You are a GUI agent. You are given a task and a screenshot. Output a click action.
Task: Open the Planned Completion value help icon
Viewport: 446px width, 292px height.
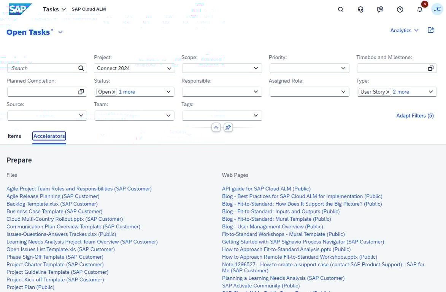click(x=81, y=92)
